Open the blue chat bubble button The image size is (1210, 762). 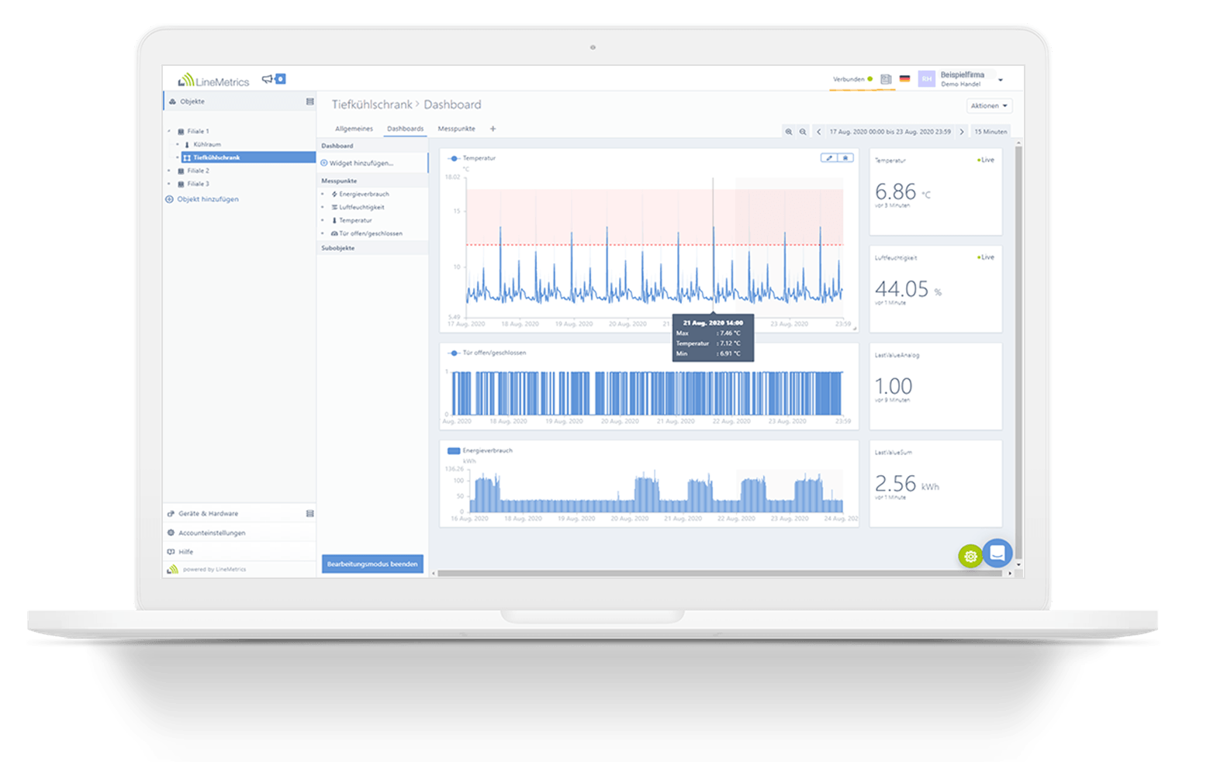coord(997,553)
